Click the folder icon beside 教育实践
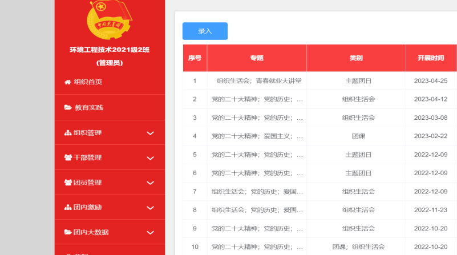Screen dimensions: 457x255 pos(68,107)
